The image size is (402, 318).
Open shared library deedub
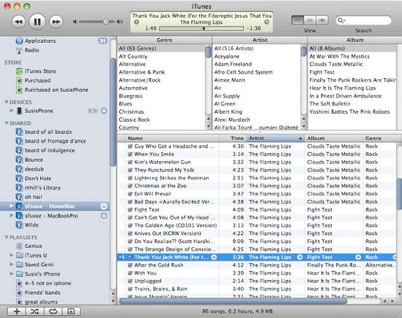coord(34,169)
